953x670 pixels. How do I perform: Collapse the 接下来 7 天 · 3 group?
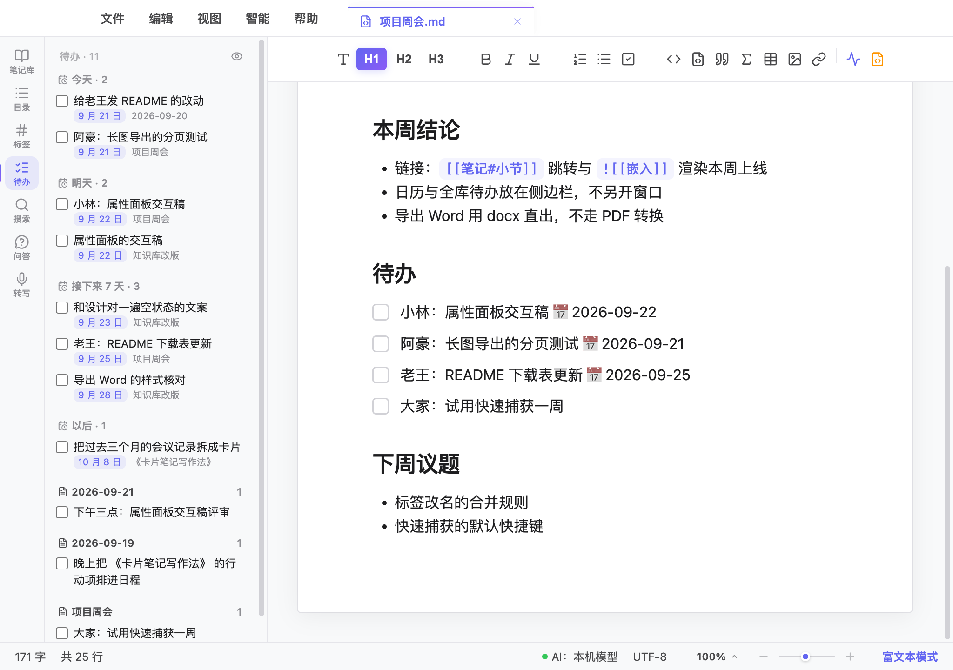pos(99,286)
